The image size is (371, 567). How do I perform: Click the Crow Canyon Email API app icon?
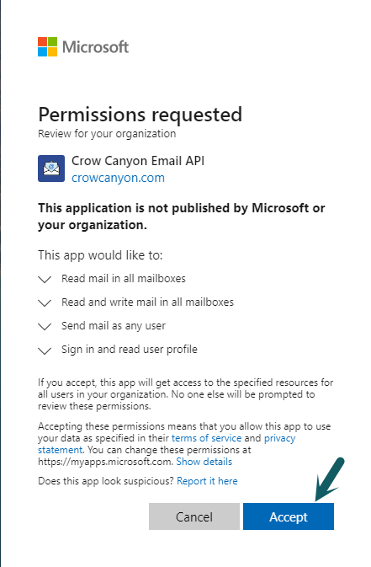click(51, 168)
